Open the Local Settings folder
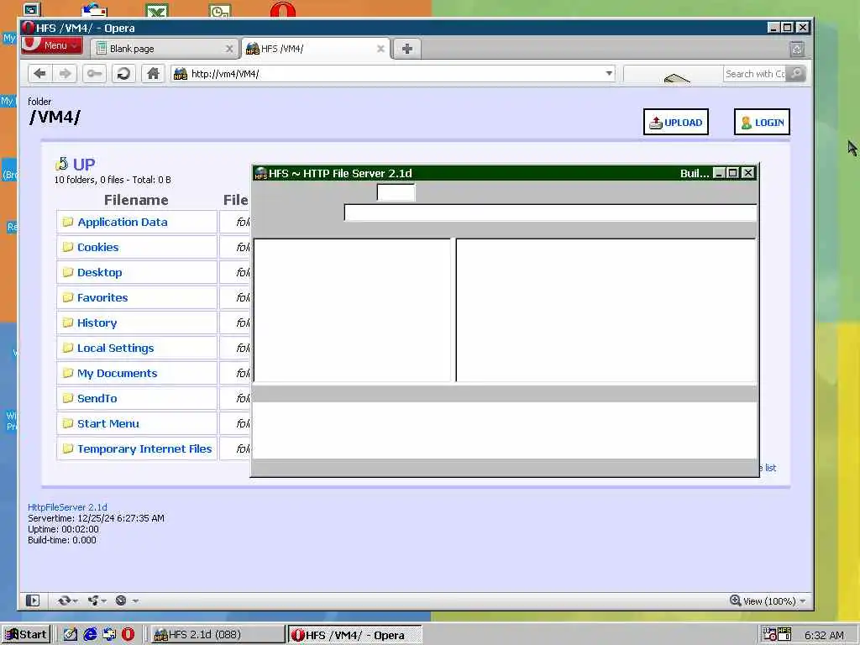The height and width of the screenshot is (645, 860). point(115,349)
